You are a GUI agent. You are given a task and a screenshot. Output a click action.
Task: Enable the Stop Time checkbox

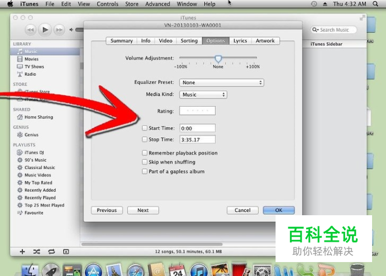144,139
